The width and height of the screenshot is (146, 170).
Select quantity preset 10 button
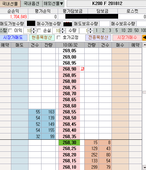(x=123, y=31)
